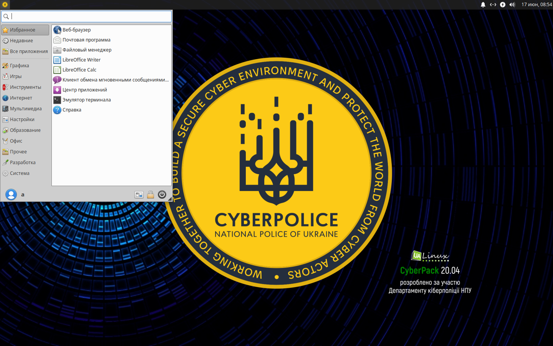The image size is (553, 346).
Task: Open the Прочее category
Action: pyautogui.click(x=25, y=152)
